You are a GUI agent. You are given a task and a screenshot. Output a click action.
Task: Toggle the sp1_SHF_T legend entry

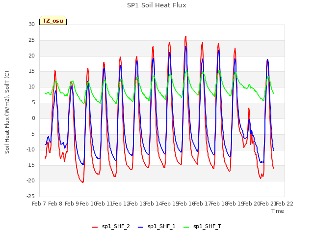(x=202, y=227)
